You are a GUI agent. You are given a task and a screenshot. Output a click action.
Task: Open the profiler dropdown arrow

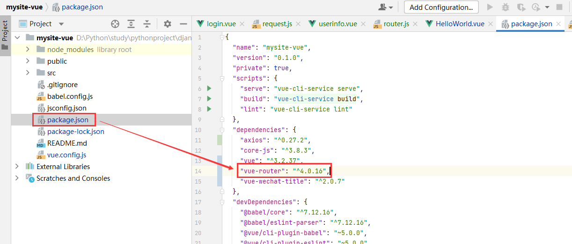547,7
